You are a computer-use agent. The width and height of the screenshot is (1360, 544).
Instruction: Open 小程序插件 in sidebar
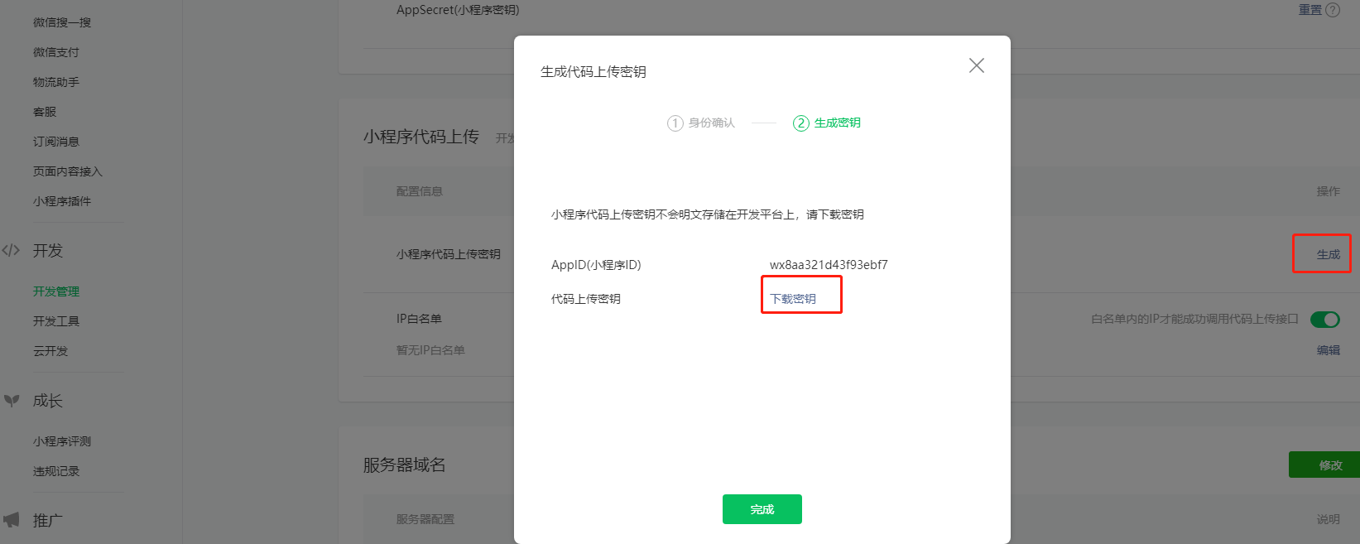click(x=62, y=201)
